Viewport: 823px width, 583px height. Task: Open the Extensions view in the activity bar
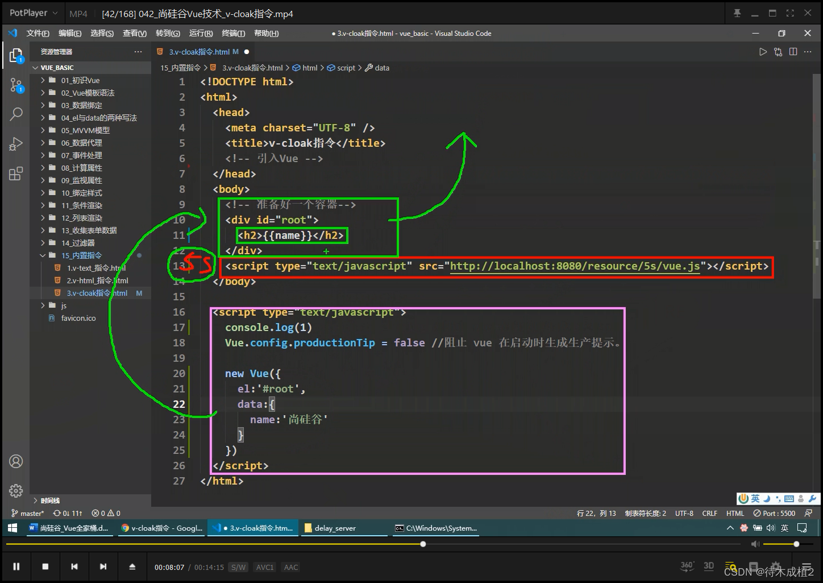(16, 173)
